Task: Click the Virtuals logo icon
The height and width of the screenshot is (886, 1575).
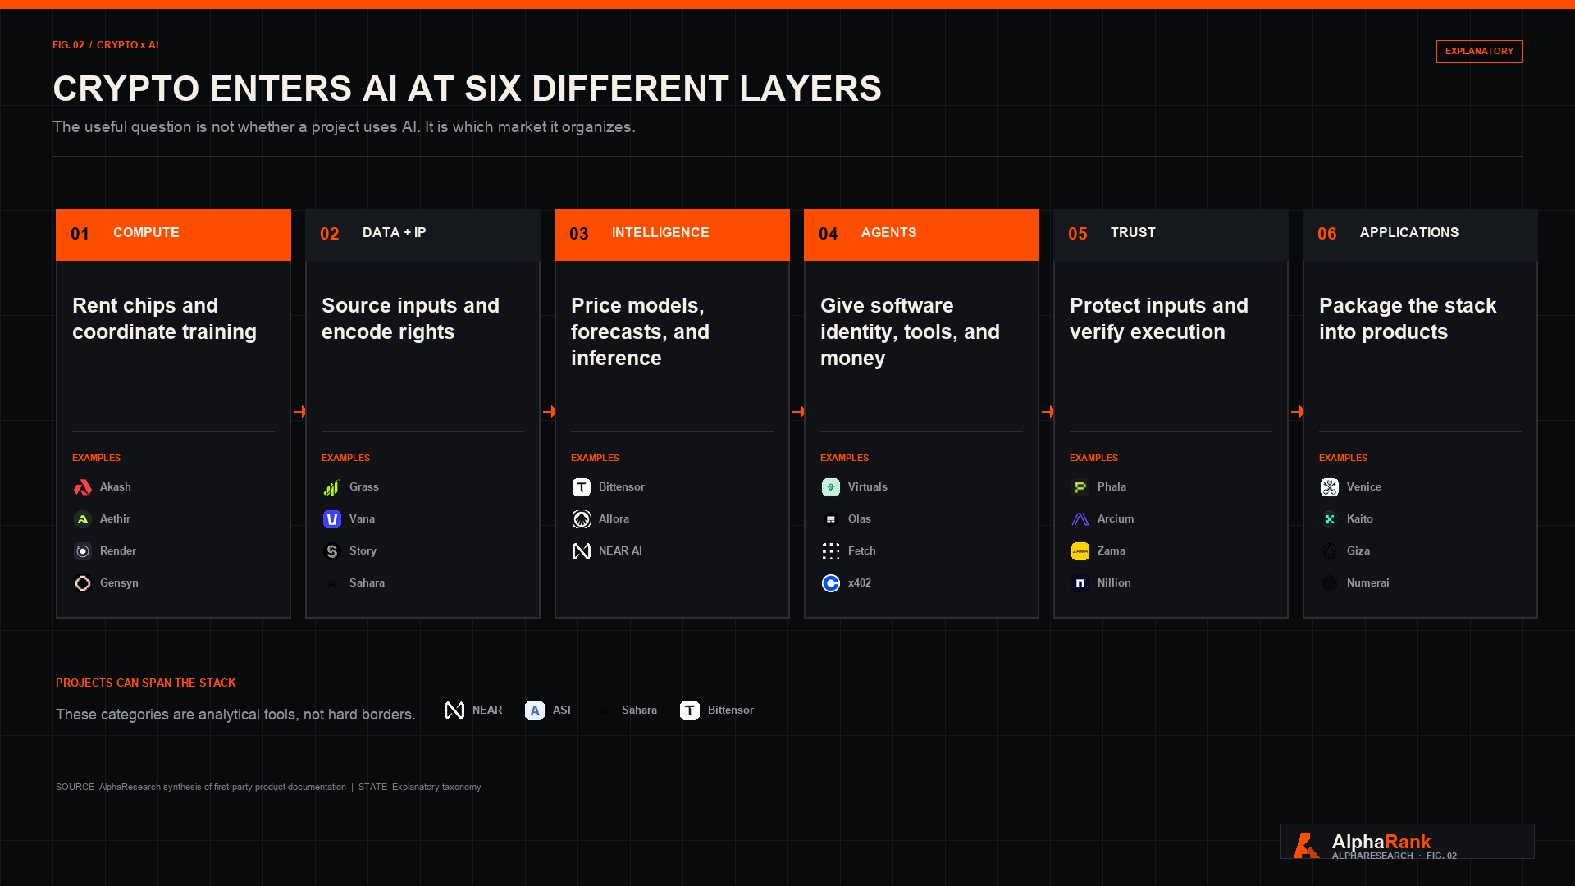Action: click(x=831, y=487)
